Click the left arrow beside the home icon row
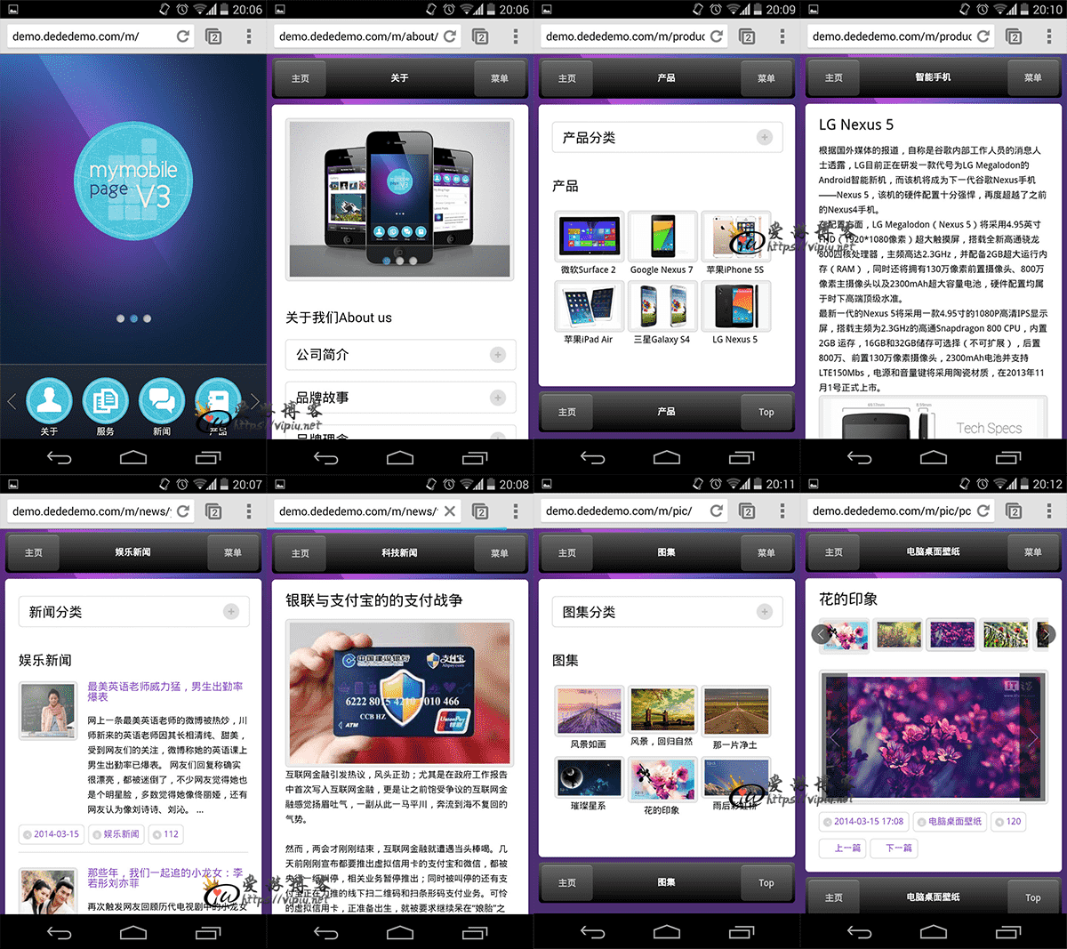The image size is (1067, 949). coord(12,401)
